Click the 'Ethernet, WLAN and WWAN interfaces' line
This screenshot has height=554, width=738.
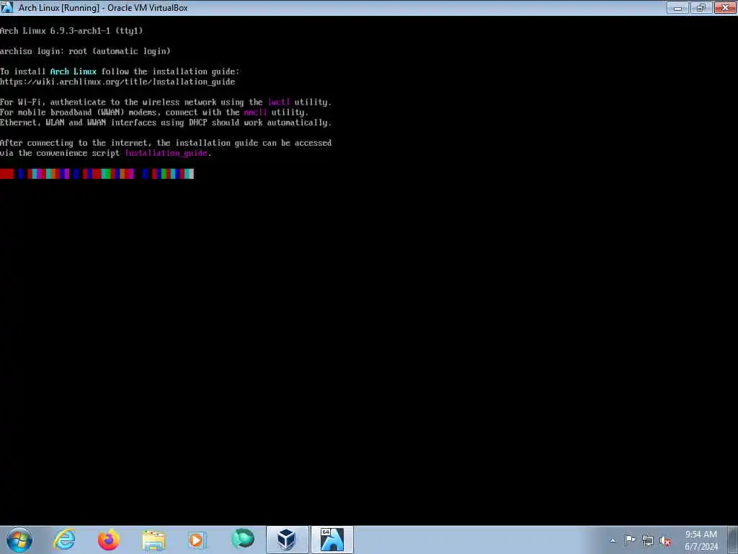pos(166,123)
